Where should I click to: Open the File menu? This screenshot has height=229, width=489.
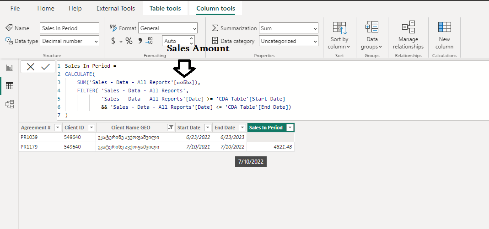click(x=15, y=8)
